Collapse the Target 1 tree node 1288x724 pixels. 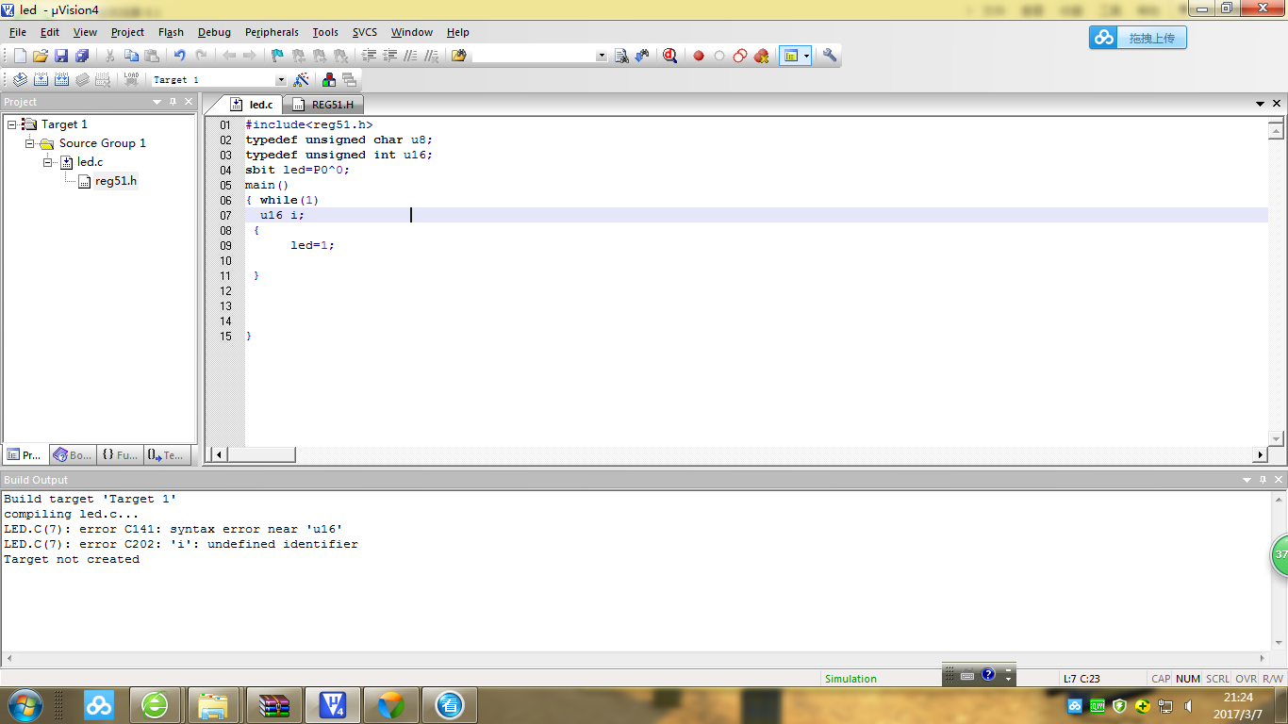(x=11, y=124)
